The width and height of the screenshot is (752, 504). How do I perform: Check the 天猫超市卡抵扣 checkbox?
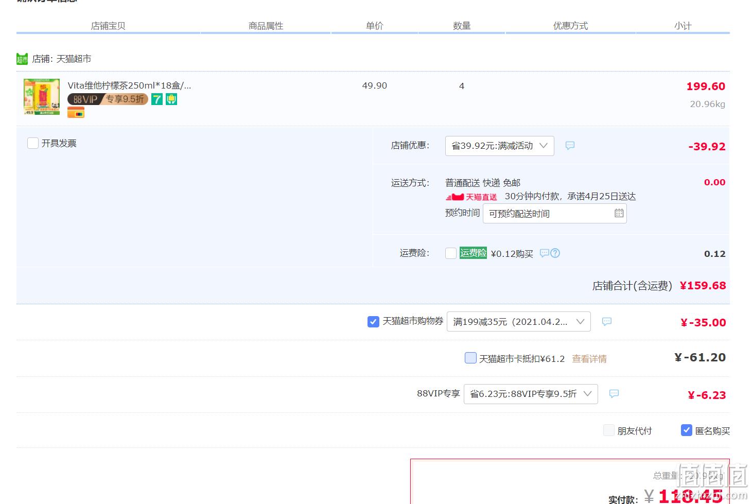(470, 358)
